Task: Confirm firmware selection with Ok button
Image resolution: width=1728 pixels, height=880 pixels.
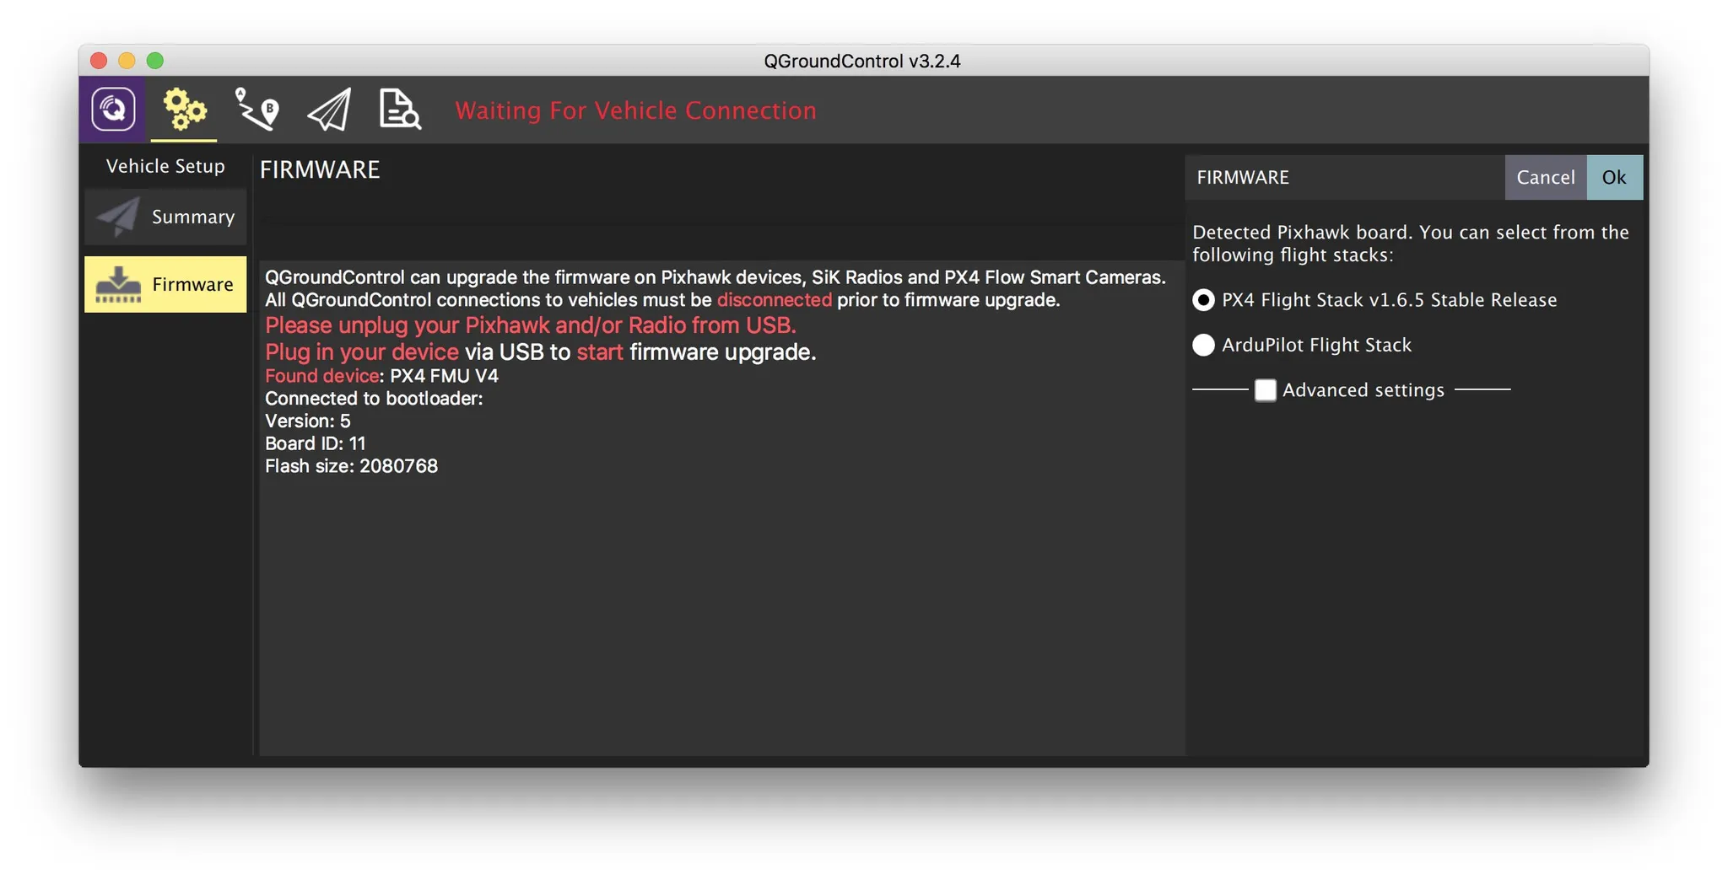Action: tap(1613, 177)
